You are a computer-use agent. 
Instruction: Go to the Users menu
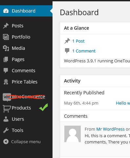tap(26, 119)
